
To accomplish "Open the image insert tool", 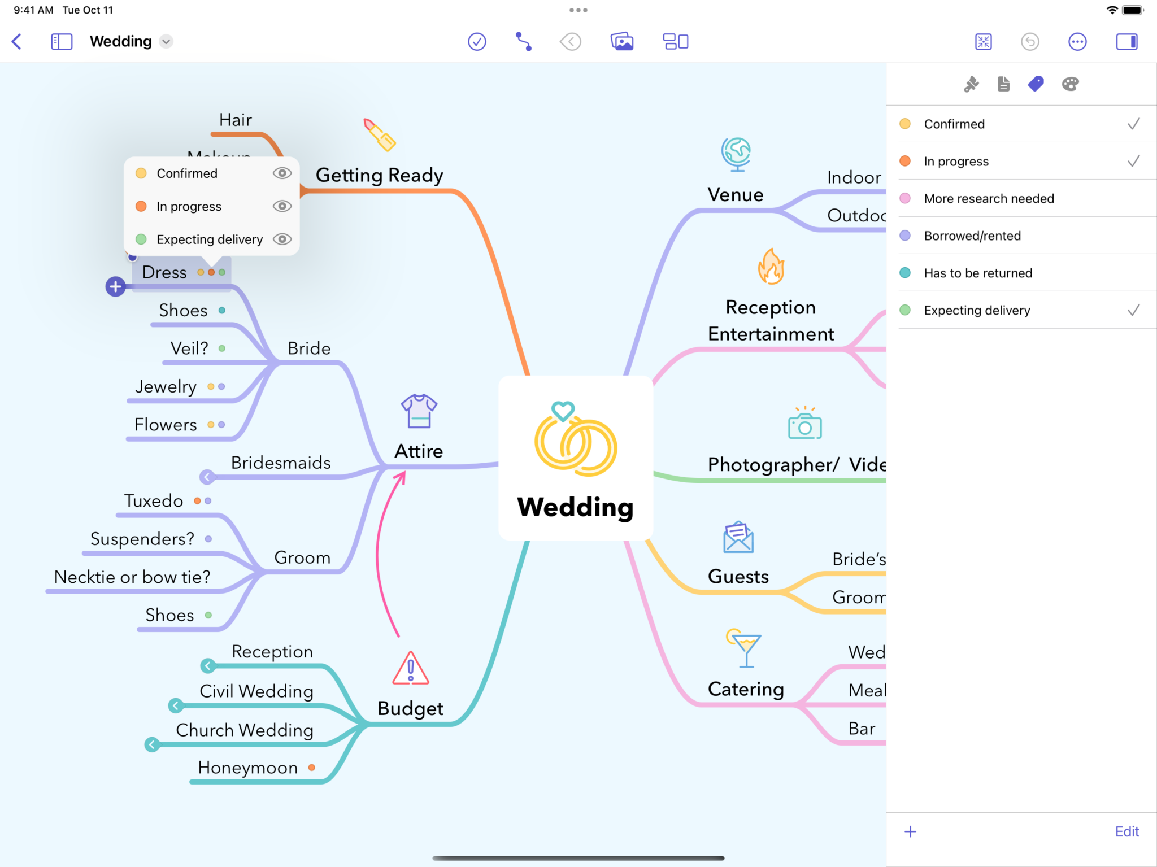I will pos(621,41).
